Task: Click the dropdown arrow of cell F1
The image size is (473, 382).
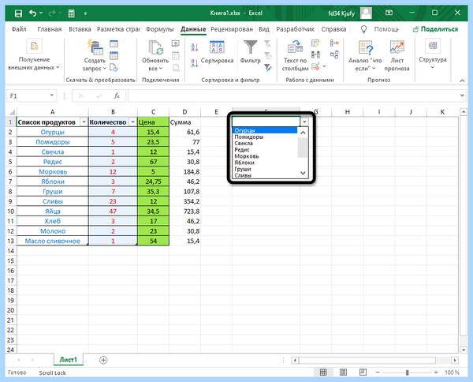Action: tap(304, 122)
